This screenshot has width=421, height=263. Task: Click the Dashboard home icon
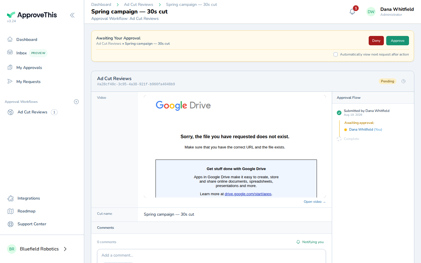pyautogui.click(x=10, y=39)
